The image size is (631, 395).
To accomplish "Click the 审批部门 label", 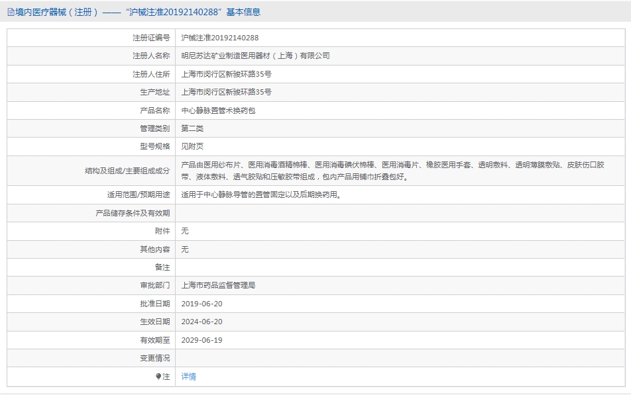I will (x=155, y=285).
